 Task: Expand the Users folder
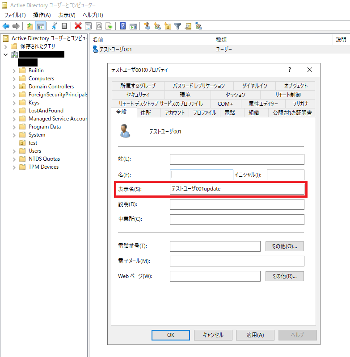tap(14, 151)
